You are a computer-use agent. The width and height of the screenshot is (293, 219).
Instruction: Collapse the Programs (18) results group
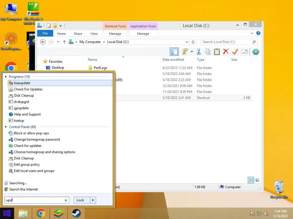point(6,76)
